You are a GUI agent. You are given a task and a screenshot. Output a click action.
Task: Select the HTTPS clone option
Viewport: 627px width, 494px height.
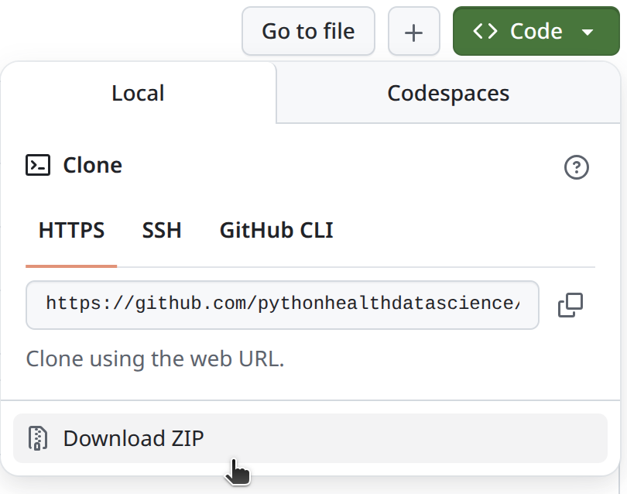pyautogui.click(x=71, y=230)
